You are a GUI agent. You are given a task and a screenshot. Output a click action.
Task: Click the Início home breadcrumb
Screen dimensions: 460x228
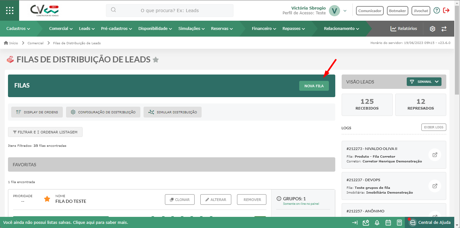11,43
